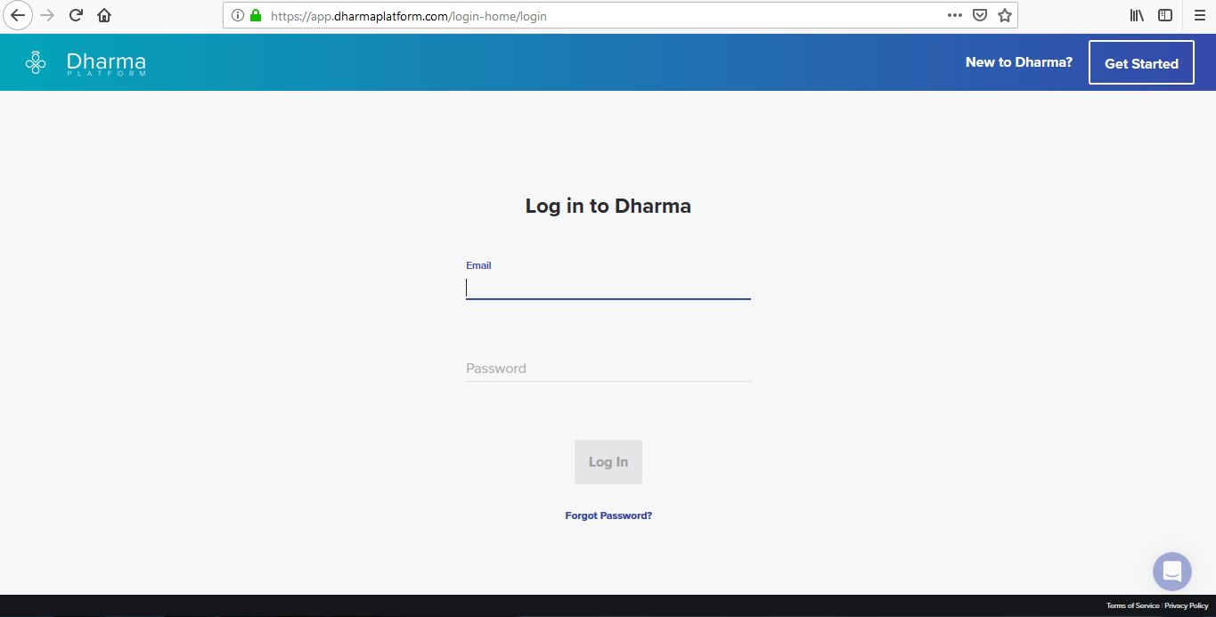Focus the Email input field

click(x=608, y=288)
